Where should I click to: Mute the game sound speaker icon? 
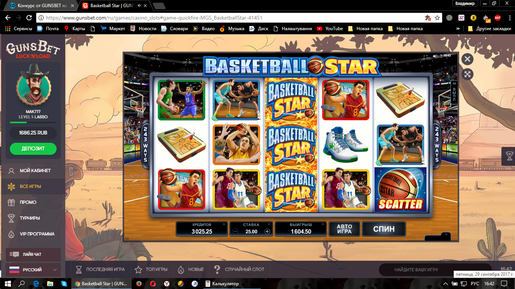435,56
